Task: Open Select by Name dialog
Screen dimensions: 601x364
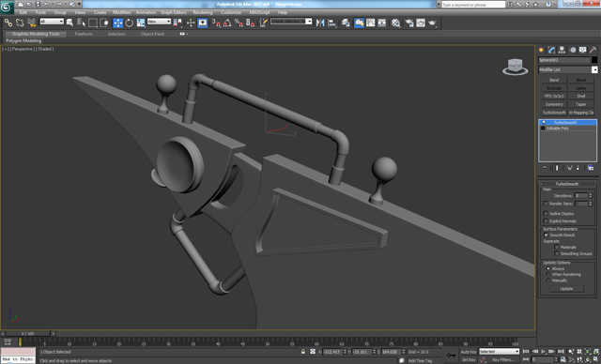Action: tap(81, 23)
